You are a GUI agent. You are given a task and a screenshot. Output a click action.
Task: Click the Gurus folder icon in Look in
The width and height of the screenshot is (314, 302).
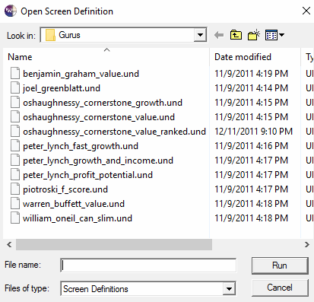pos(50,35)
